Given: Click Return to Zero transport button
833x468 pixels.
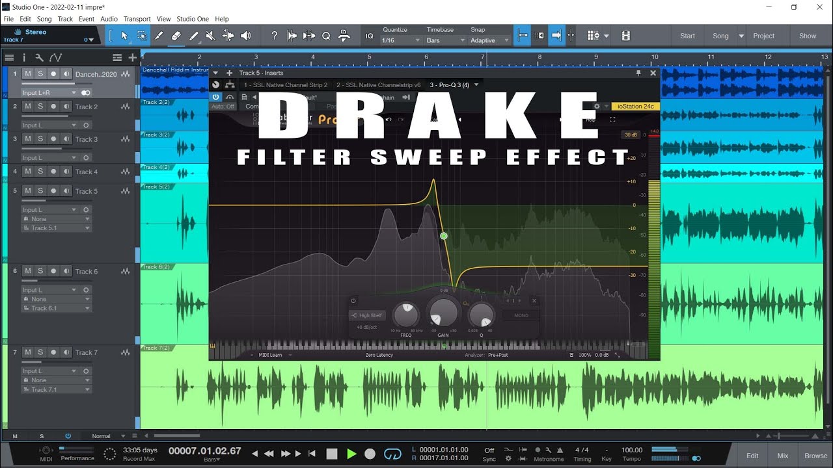Looking at the screenshot, I should click(312, 454).
